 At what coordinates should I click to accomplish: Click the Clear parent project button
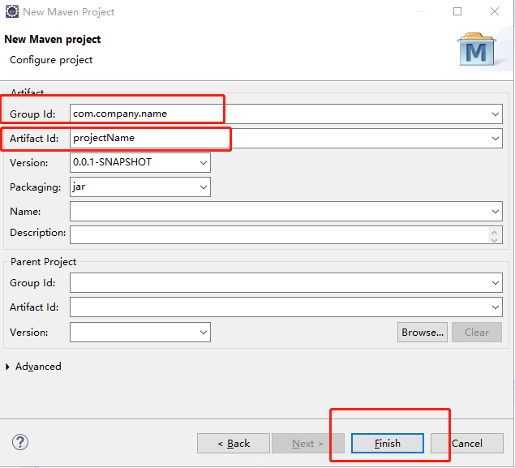477,332
